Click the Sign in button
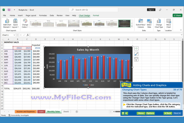 151,10
